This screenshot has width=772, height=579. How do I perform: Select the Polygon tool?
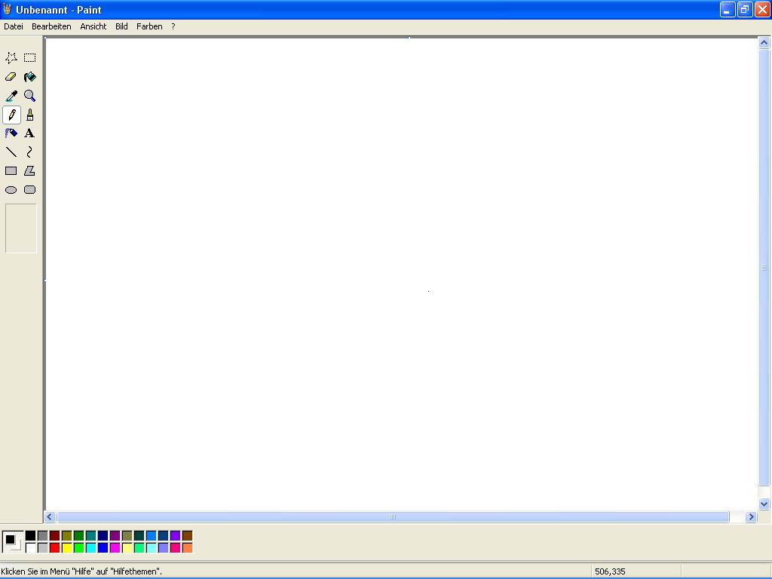tap(30, 171)
